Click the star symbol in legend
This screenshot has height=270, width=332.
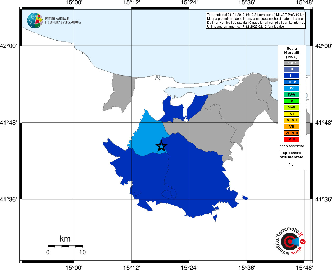click(x=291, y=164)
